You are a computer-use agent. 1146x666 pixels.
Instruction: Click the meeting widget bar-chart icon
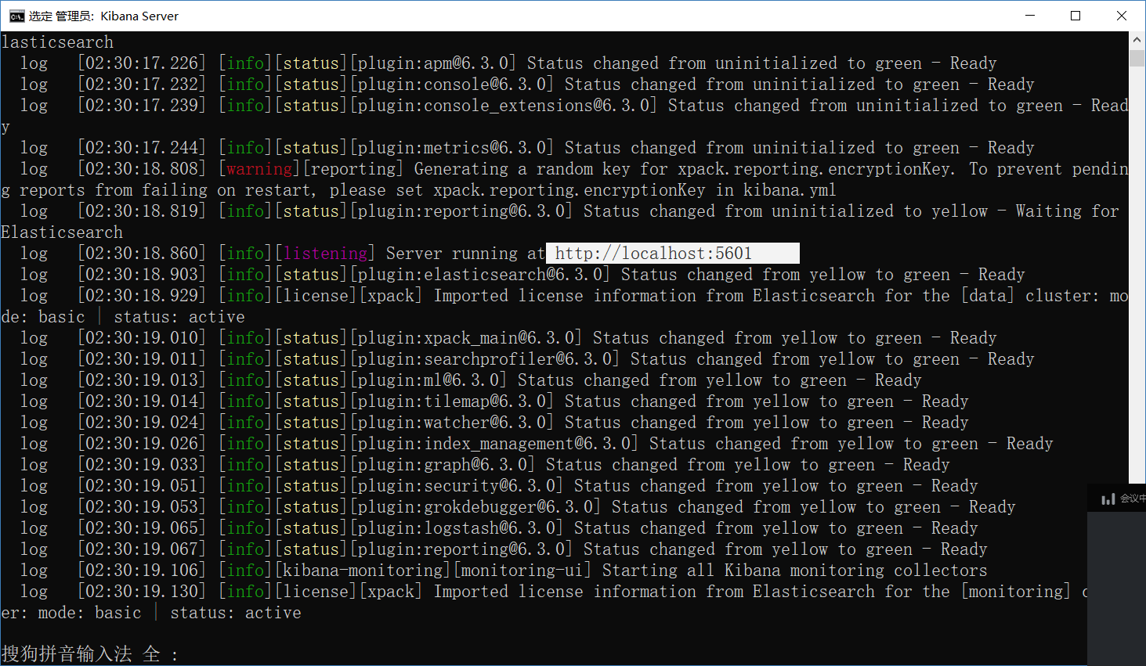(x=1108, y=499)
